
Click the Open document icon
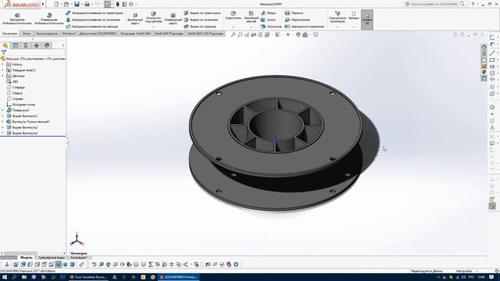point(66,4)
